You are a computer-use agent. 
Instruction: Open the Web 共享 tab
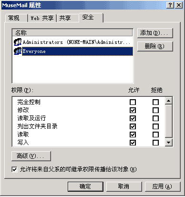(42, 18)
